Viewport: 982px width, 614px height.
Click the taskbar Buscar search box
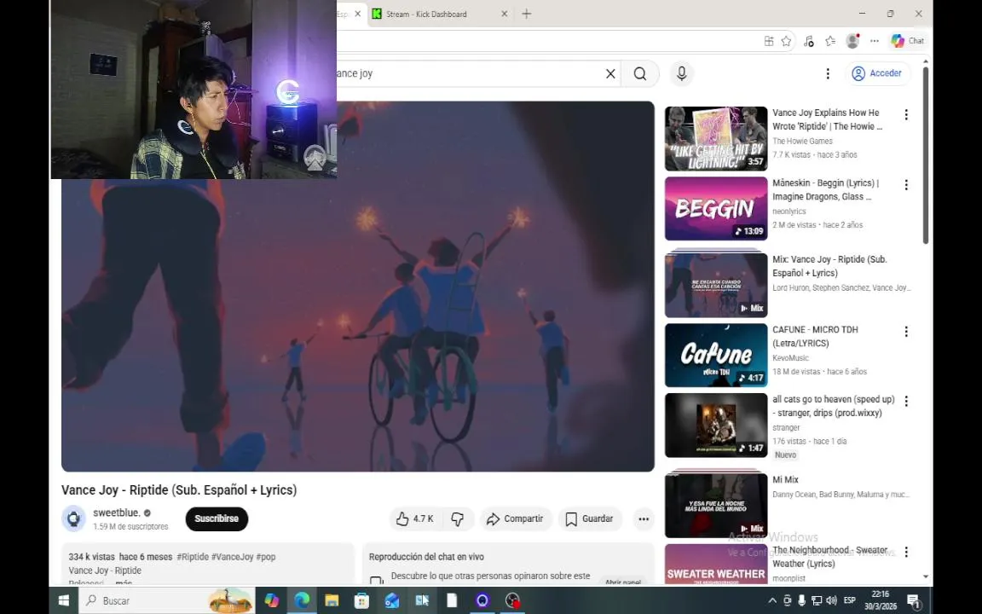[x=166, y=601]
